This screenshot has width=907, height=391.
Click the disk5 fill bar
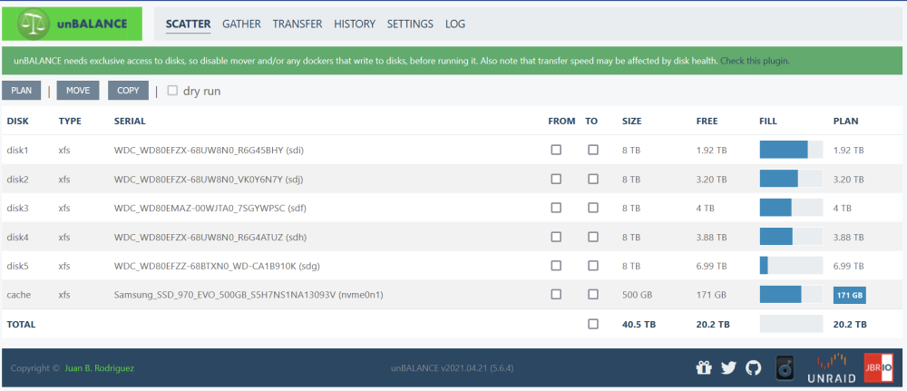791,266
